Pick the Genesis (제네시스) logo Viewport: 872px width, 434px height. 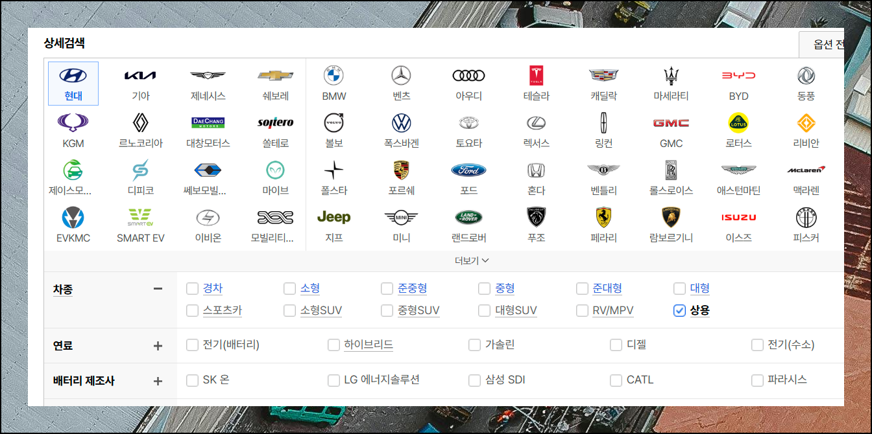tap(208, 76)
